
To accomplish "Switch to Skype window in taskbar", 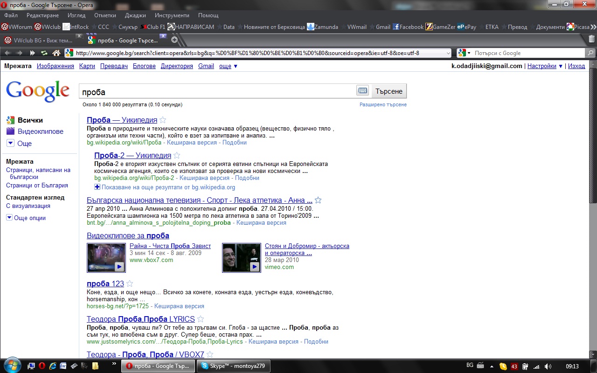I will [x=233, y=366].
